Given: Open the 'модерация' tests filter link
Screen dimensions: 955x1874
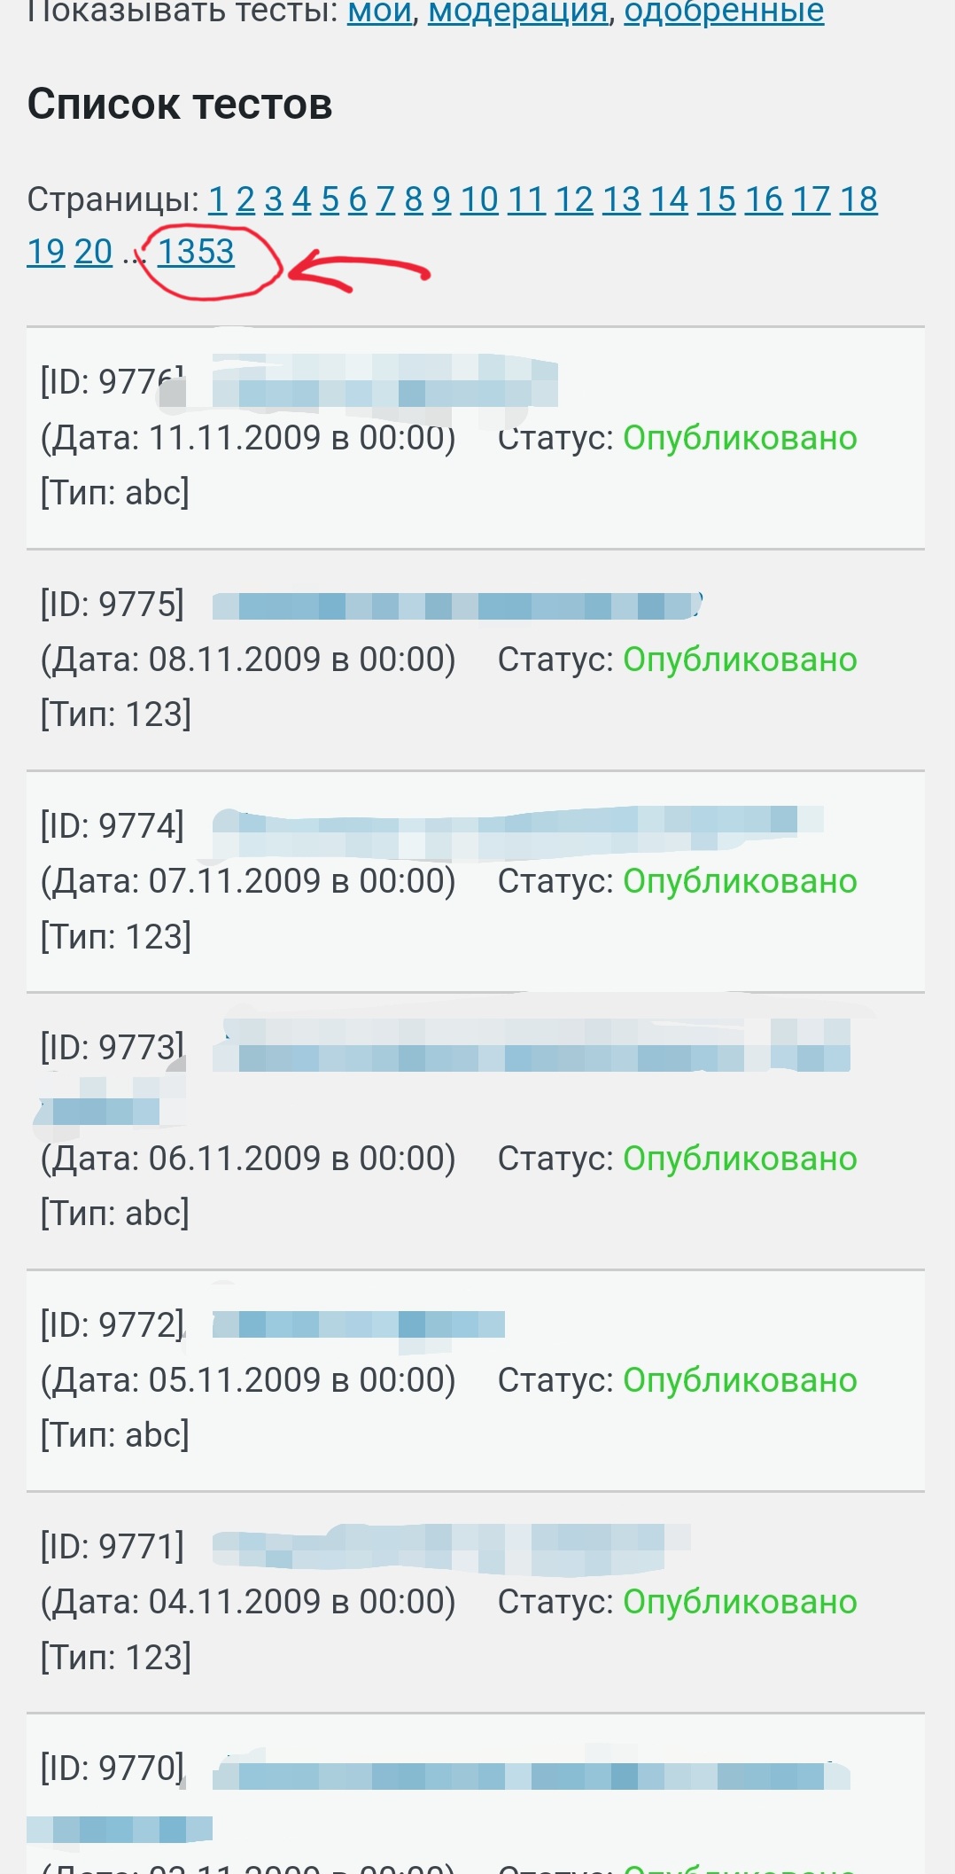Looking at the screenshot, I should tap(517, 12).
